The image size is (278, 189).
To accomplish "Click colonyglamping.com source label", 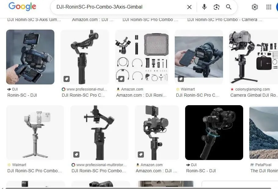I will tap(250, 89).
